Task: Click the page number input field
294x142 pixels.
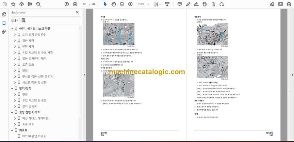Action: tap(84, 4)
